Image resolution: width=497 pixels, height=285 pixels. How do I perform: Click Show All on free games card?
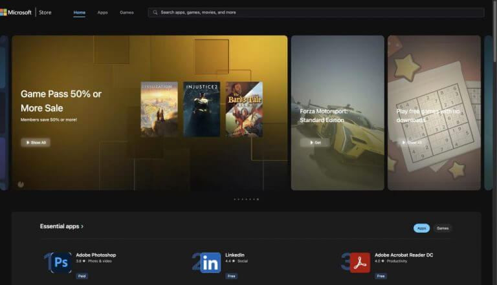pos(412,142)
